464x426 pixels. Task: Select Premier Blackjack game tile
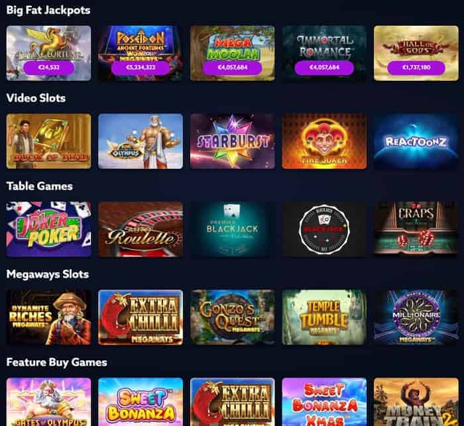click(232, 229)
